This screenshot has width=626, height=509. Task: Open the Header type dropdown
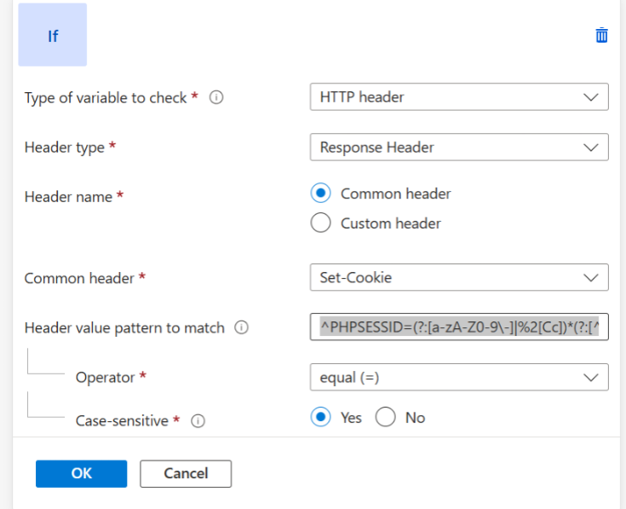[459, 147]
